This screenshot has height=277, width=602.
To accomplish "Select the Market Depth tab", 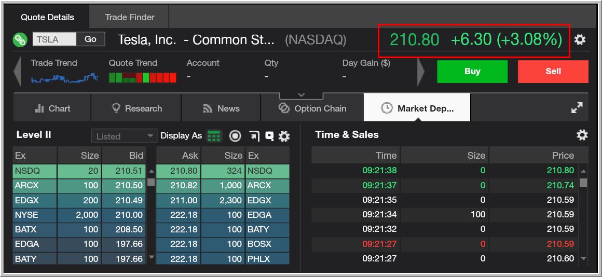I will (x=417, y=108).
